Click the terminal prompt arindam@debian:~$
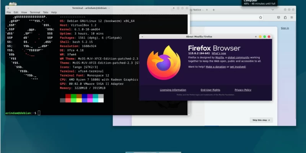This screenshot has width=306, height=153. [21, 113]
